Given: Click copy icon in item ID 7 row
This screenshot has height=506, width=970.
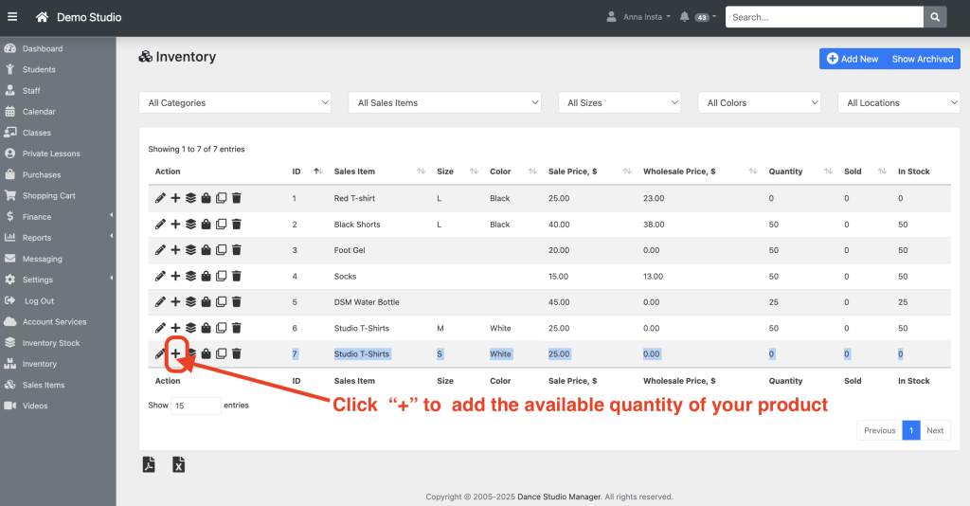Looking at the screenshot, I should pos(221,353).
